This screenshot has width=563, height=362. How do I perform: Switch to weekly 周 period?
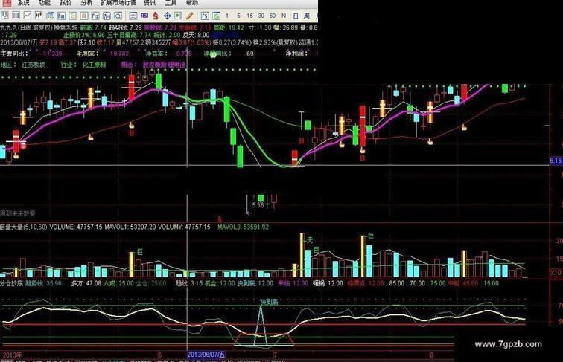[x=306, y=16]
